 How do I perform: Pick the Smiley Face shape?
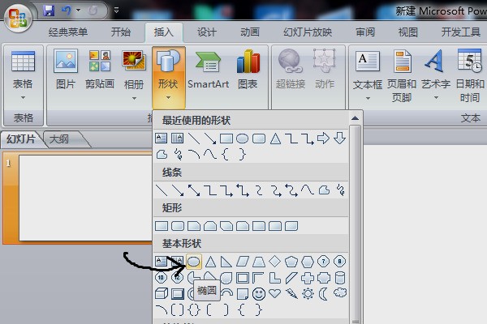coord(259,293)
